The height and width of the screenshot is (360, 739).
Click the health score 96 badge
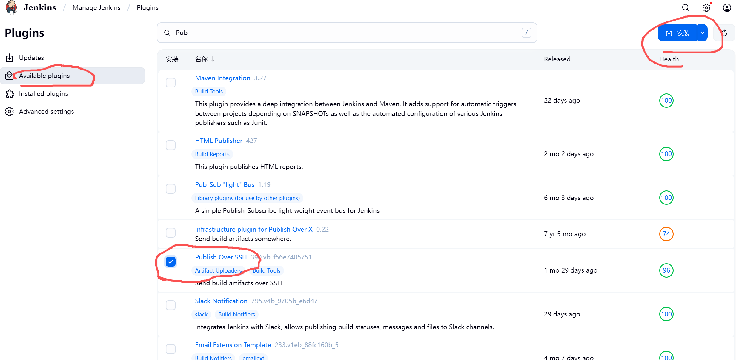pyautogui.click(x=666, y=270)
